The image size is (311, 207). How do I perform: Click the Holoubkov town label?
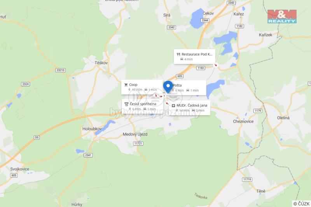pyautogui.click(x=92, y=129)
